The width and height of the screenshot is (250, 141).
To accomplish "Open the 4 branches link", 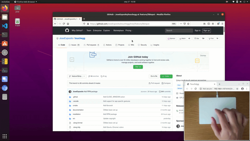I will [x=94, y=76].
